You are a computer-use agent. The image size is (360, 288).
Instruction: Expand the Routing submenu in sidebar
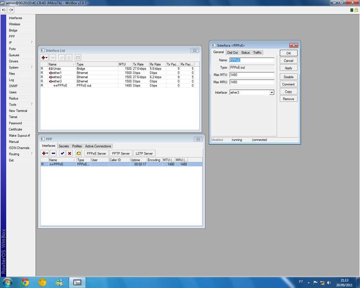click(x=32, y=154)
